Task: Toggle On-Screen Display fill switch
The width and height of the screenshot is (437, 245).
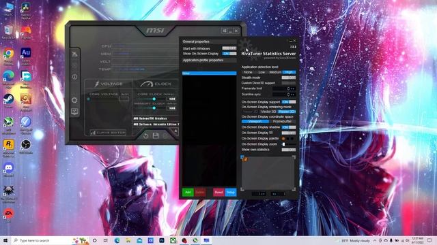Action: pos(288,133)
